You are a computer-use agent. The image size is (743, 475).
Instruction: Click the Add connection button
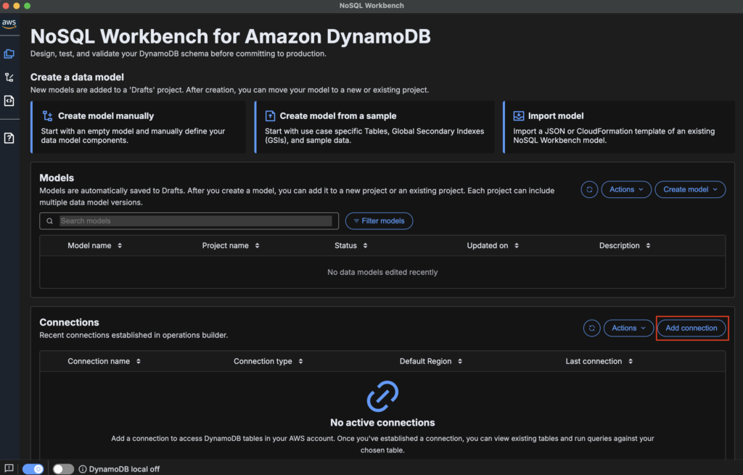coord(691,328)
